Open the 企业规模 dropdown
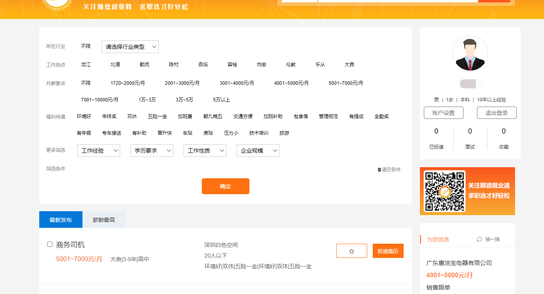The width and height of the screenshot is (544, 294). [258, 151]
